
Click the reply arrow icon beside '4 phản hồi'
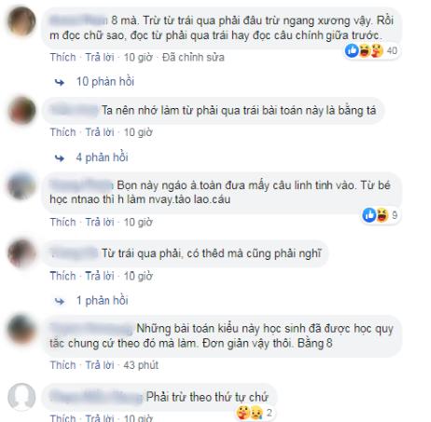click(60, 158)
